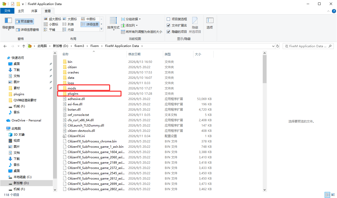This screenshot has height=198, width=337.
Task: Open Add columns (添加列) dropdown
Action: tap(129, 25)
